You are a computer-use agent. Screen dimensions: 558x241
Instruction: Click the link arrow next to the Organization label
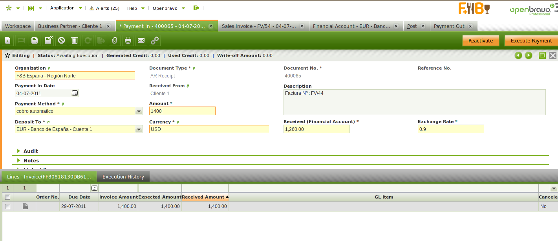pyautogui.click(x=49, y=68)
